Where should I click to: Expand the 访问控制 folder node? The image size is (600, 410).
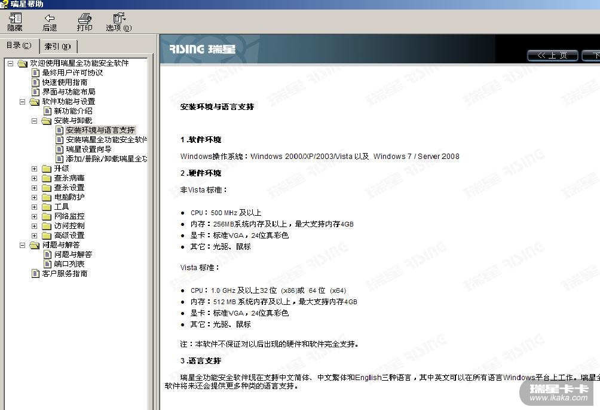tap(35, 227)
